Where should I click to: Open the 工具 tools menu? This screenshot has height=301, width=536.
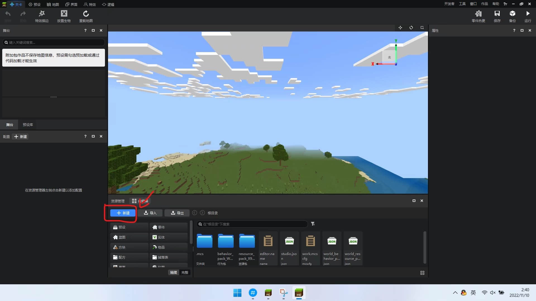462,4
